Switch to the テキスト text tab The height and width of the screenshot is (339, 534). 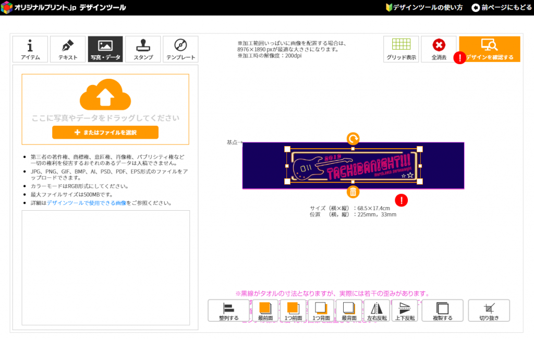pyautogui.click(x=67, y=49)
